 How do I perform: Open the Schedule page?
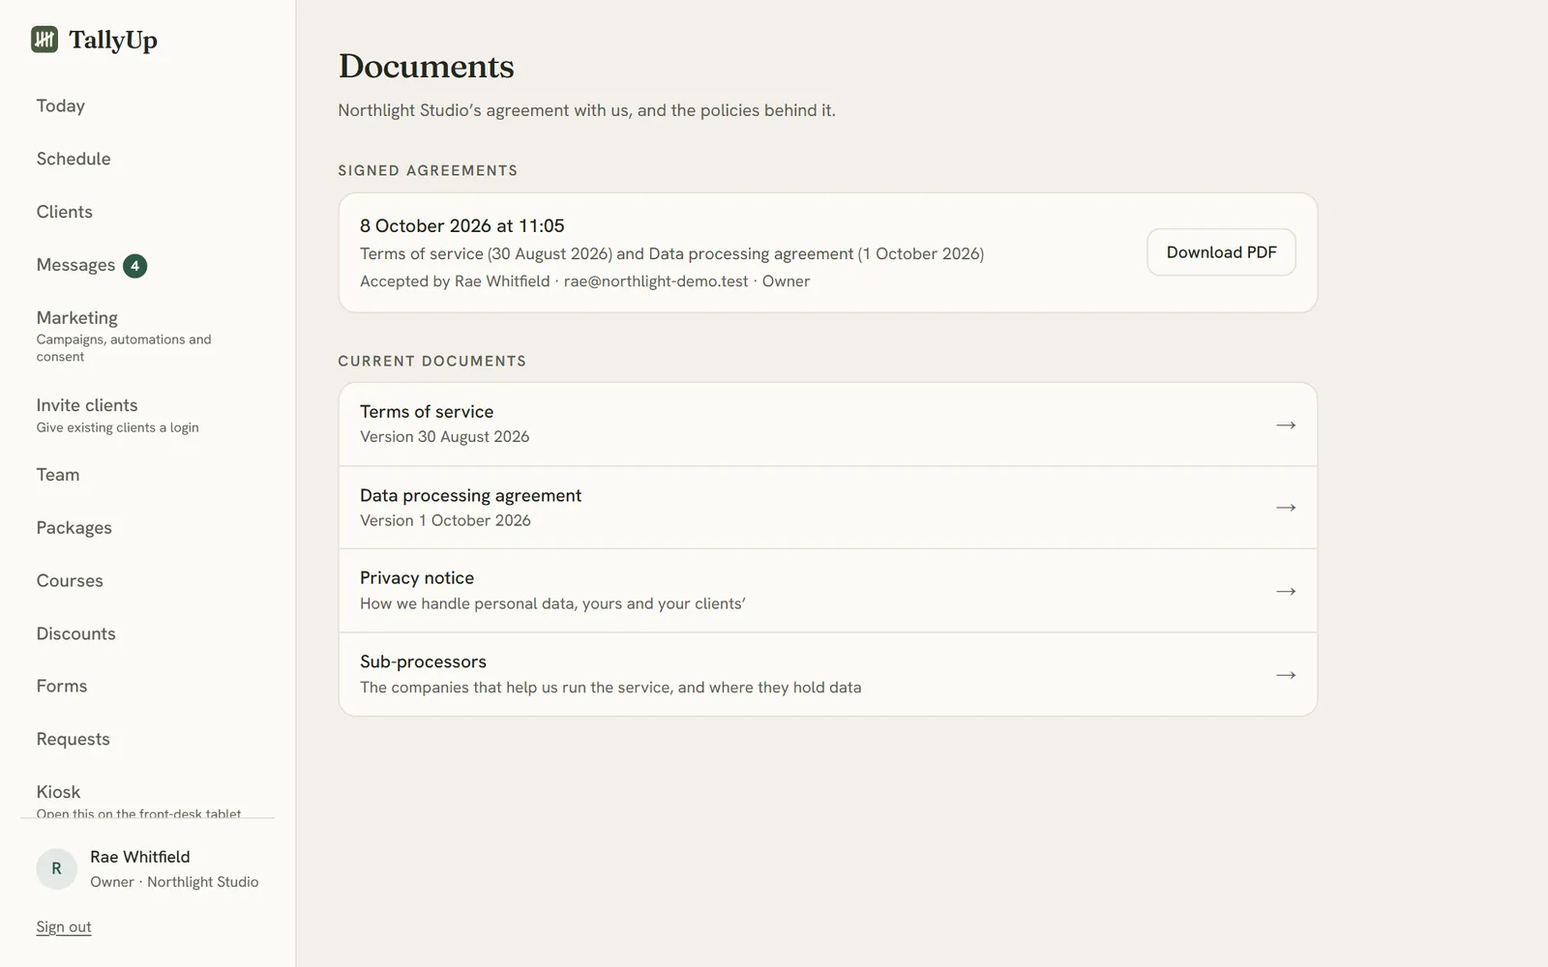tap(74, 159)
